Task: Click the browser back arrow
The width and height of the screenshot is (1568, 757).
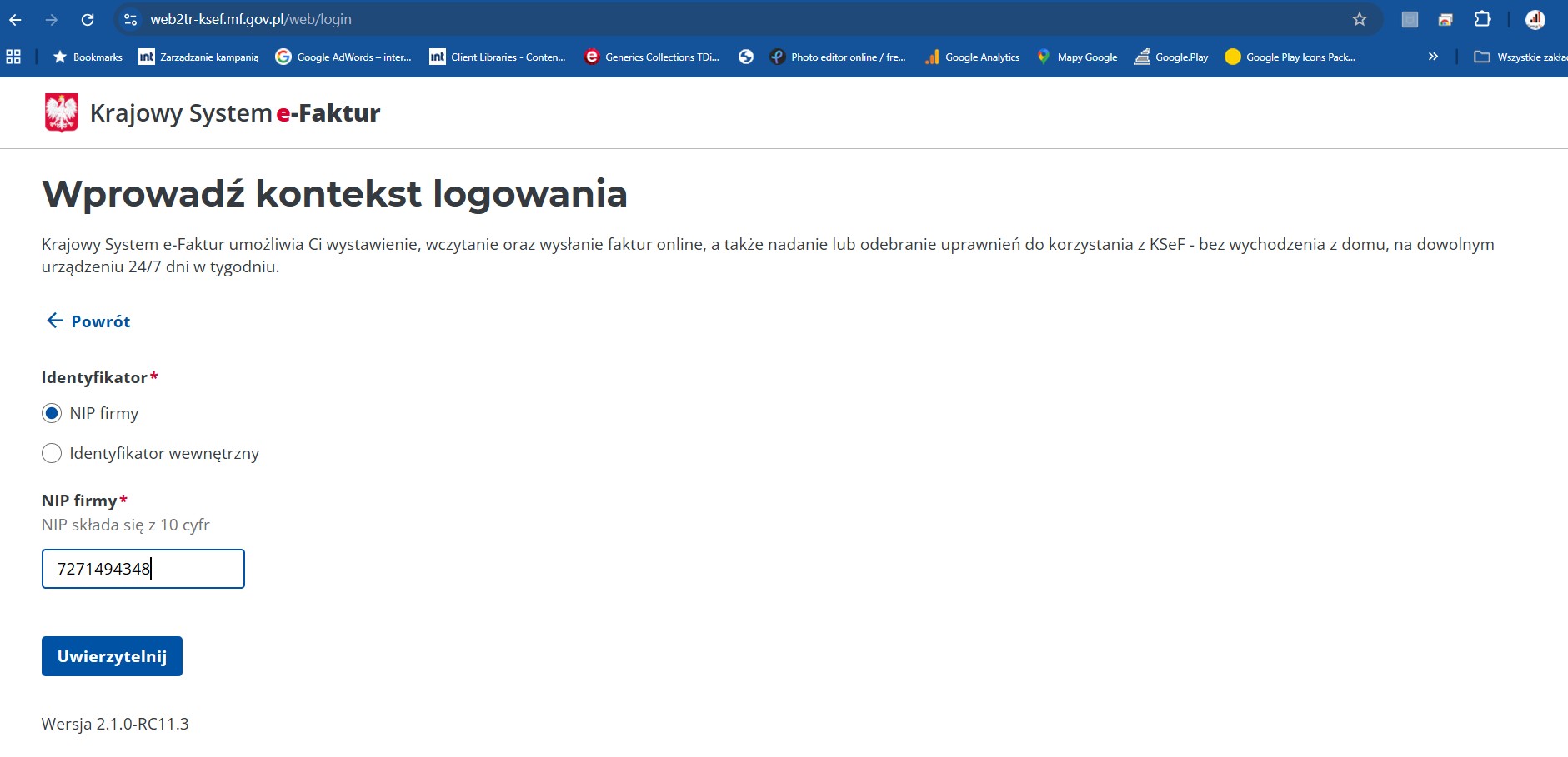Action: [16, 19]
